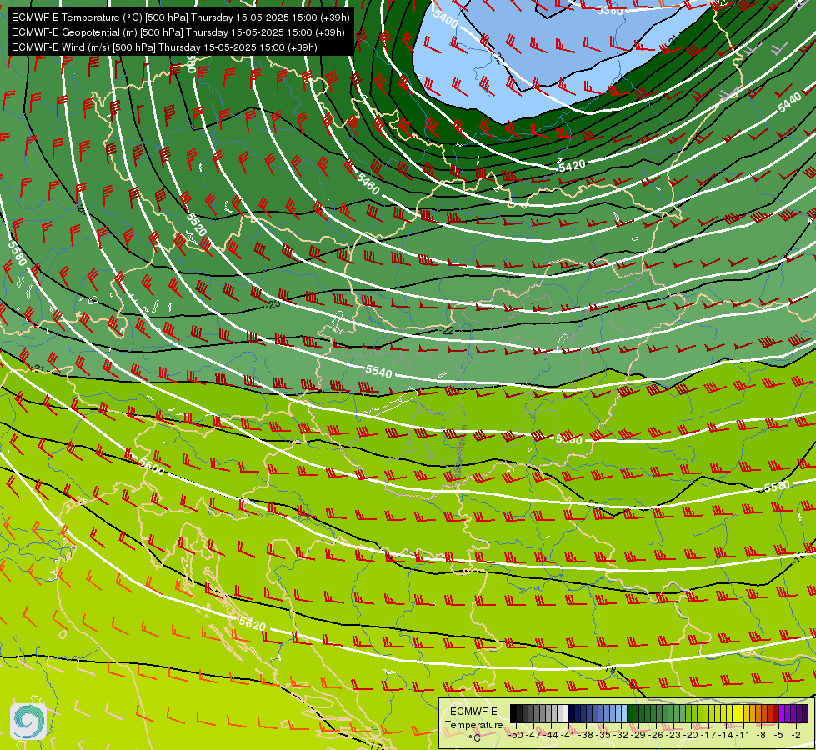The height and width of the screenshot is (750, 816).
Task: Click the -50 tick label in the legend
Action: click(x=516, y=735)
